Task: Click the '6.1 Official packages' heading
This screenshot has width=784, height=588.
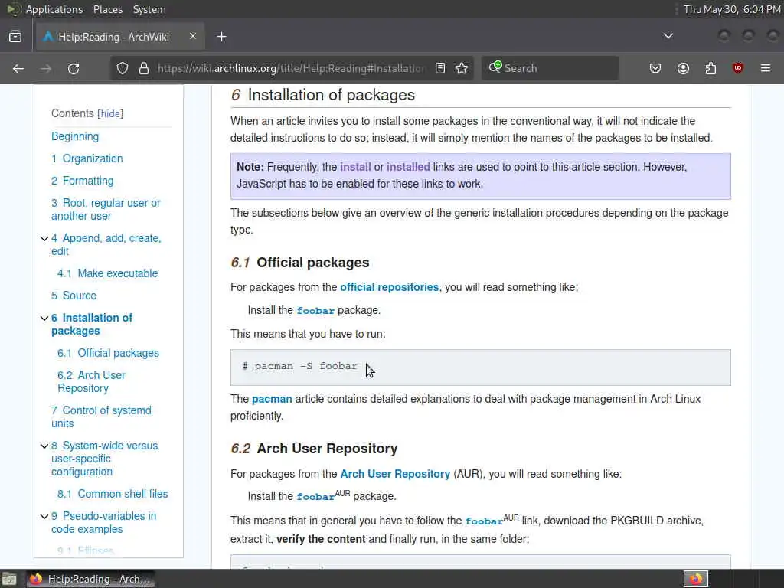Action: point(300,263)
